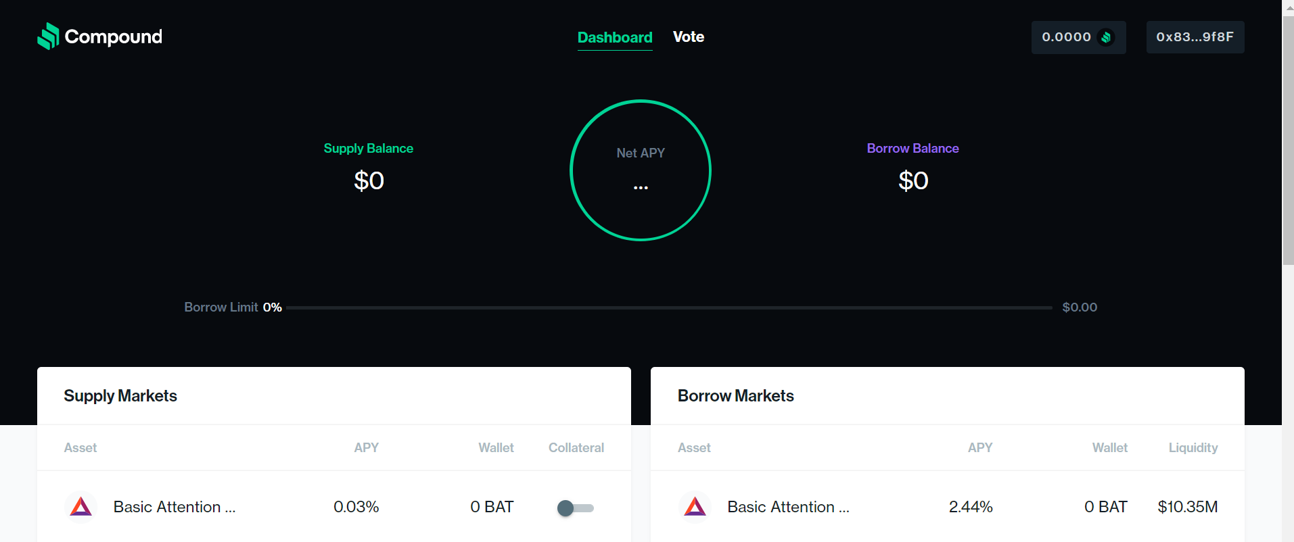The width and height of the screenshot is (1294, 542).
Task: Open the Dashboard tab
Action: click(x=615, y=38)
